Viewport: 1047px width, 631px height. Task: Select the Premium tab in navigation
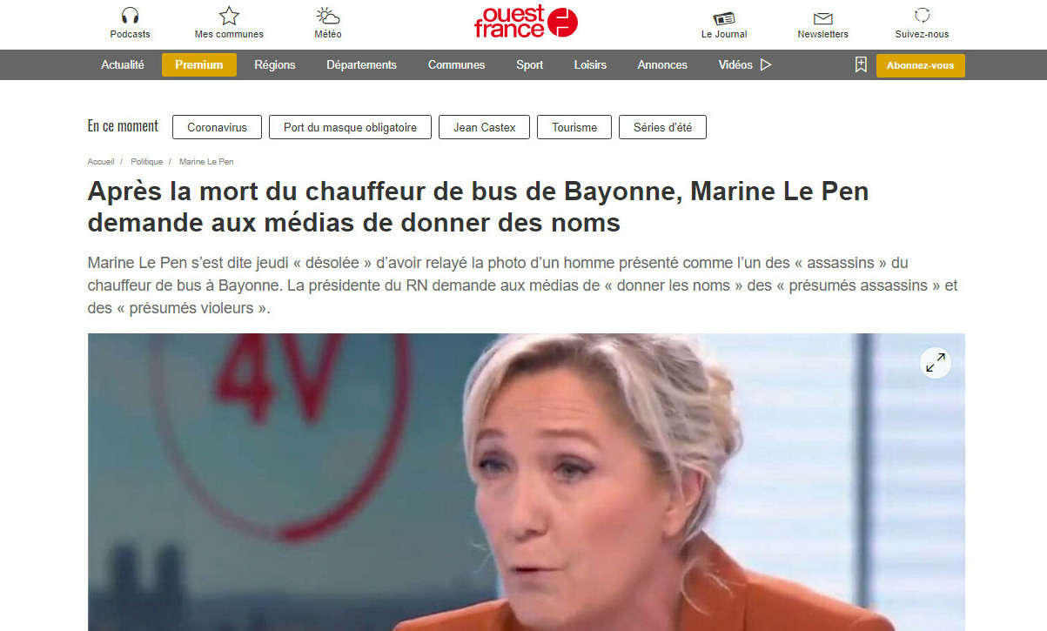(x=199, y=65)
